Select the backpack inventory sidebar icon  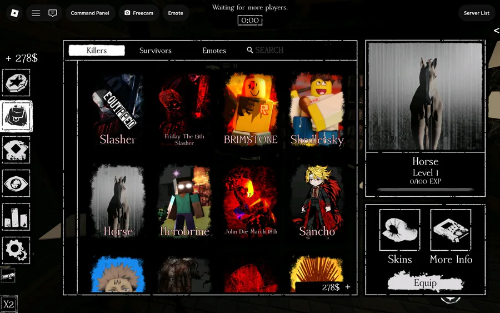16,116
